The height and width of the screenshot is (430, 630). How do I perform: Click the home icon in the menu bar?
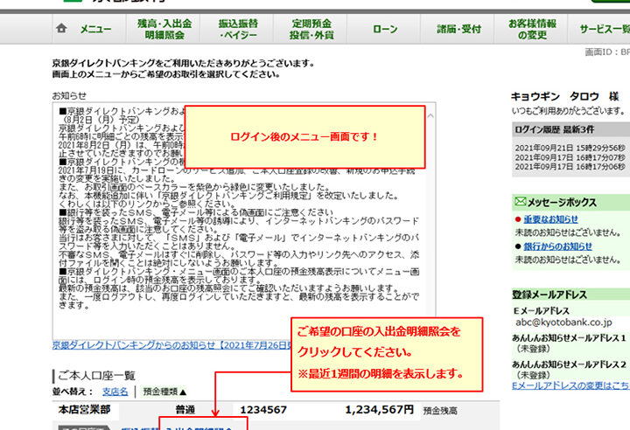click(60, 29)
